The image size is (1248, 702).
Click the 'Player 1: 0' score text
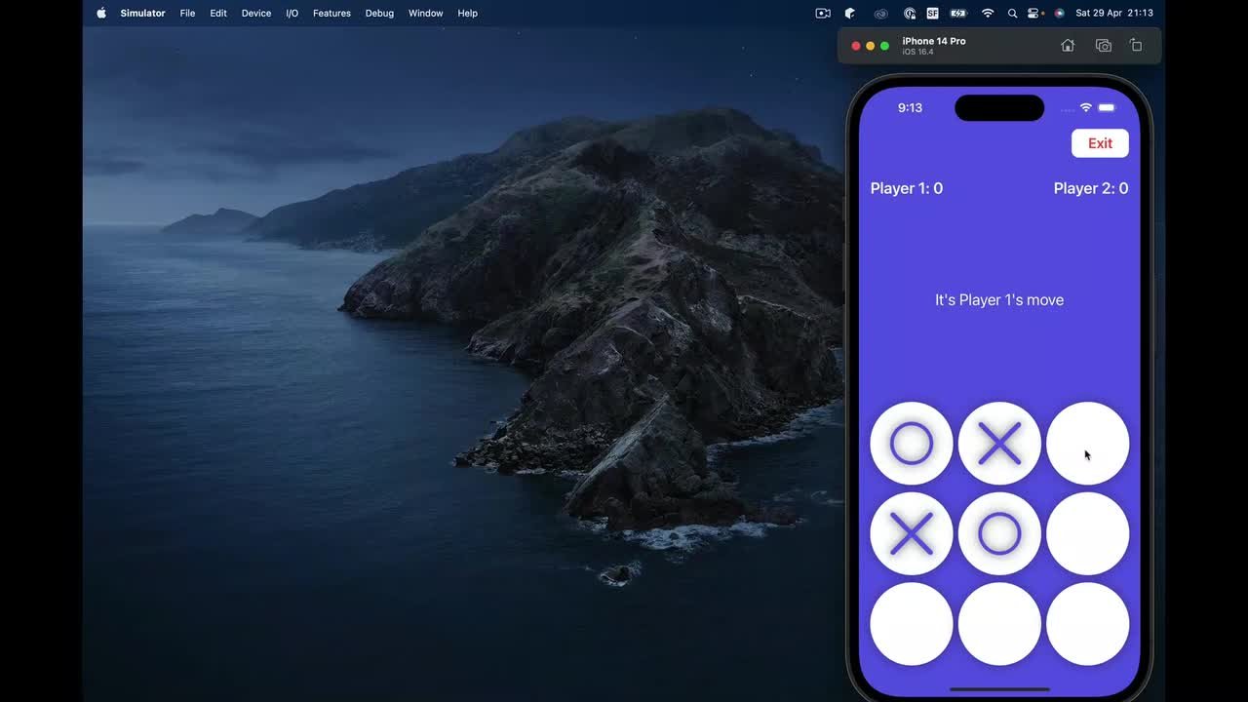(907, 188)
